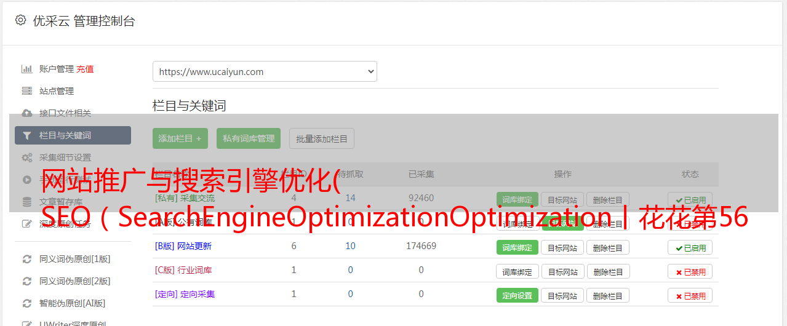The width and height of the screenshot is (787, 326).
Task: Click the 操作 column header
Action: [562, 174]
